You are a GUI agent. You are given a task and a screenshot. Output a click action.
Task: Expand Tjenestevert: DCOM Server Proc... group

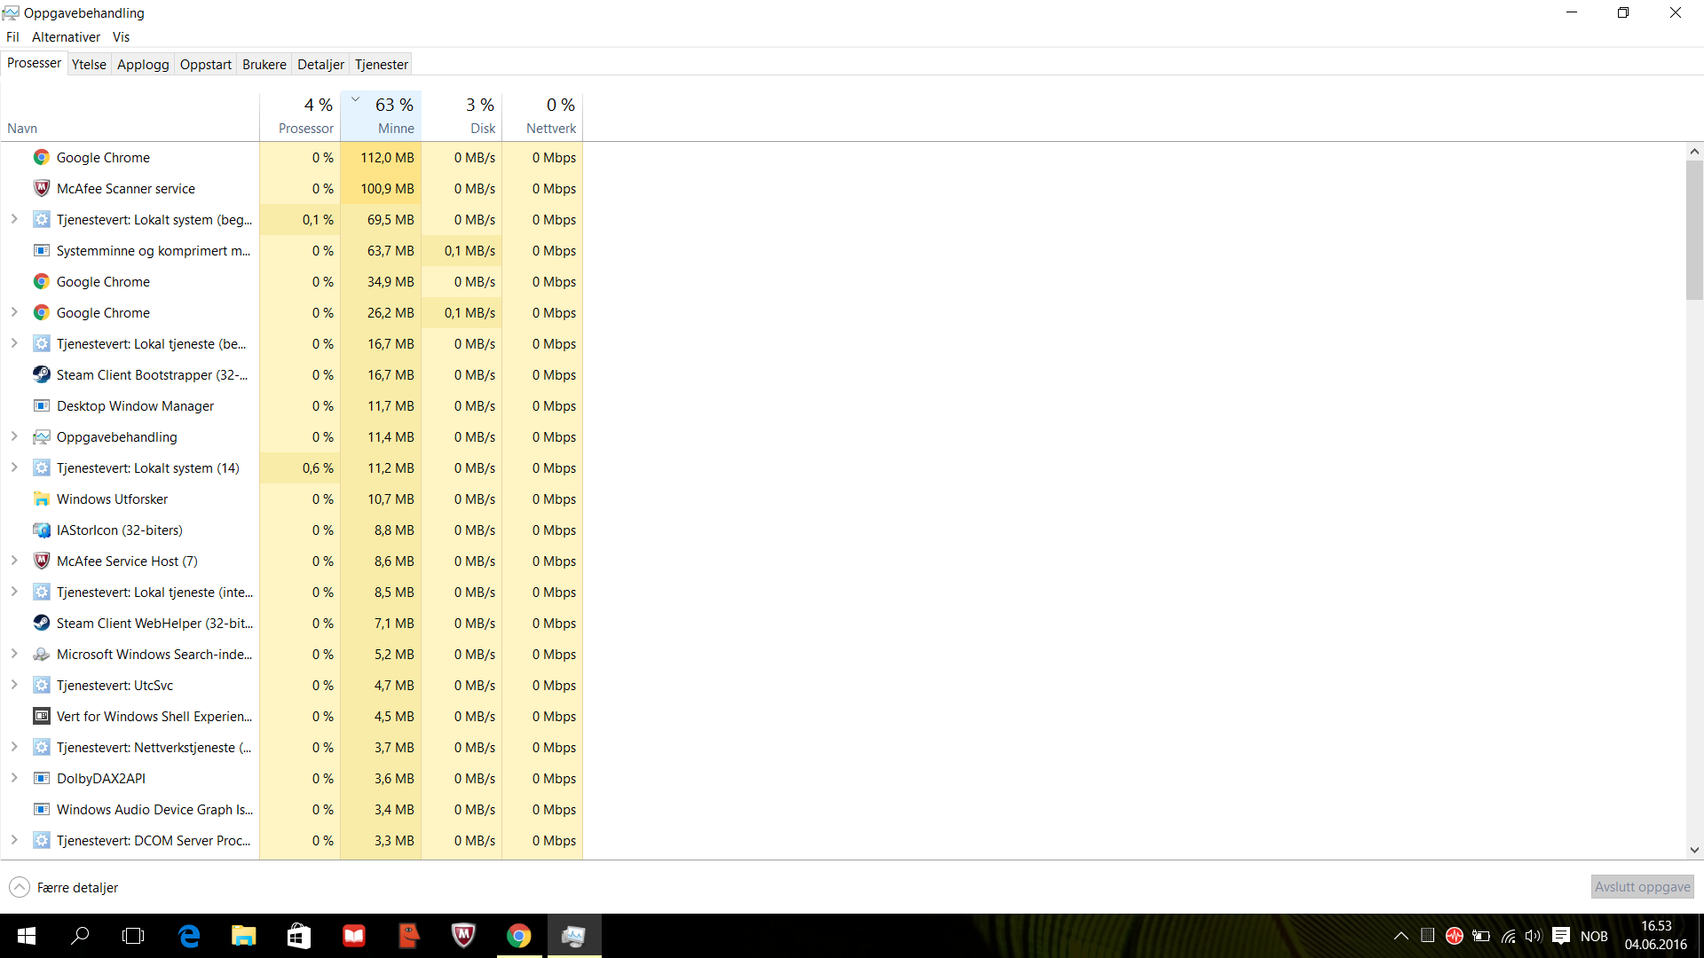(x=14, y=840)
